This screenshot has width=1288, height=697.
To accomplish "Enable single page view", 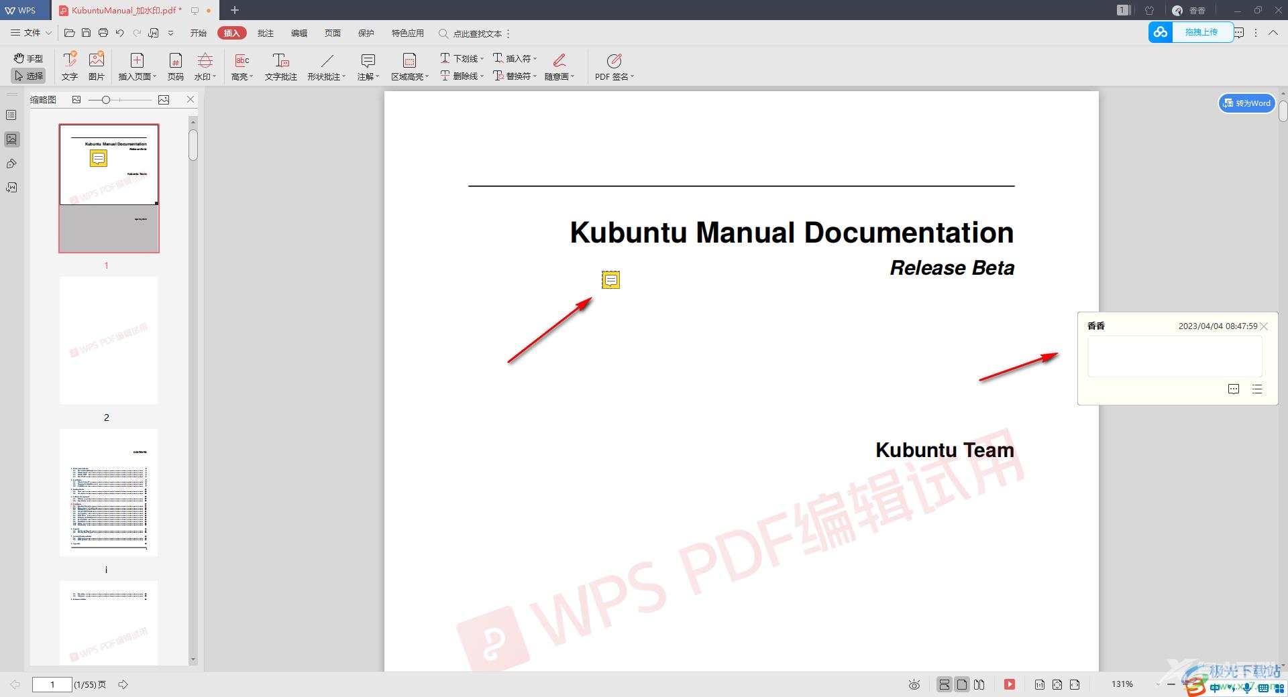I will 962,684.
